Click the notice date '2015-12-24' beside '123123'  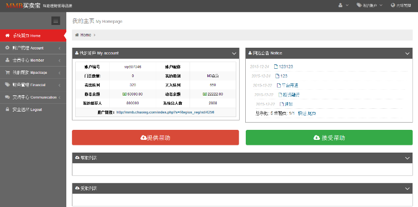coord(259,67)
